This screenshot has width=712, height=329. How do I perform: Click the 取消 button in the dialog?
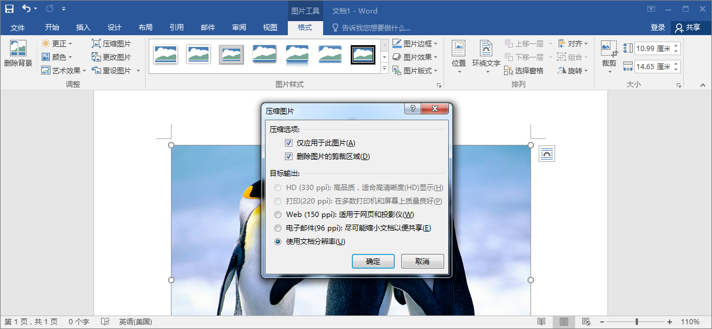point(422,262)
